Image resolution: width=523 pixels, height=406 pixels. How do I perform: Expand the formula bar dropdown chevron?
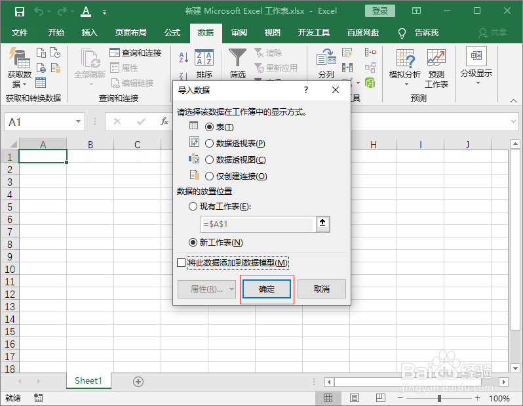point(513,121)
